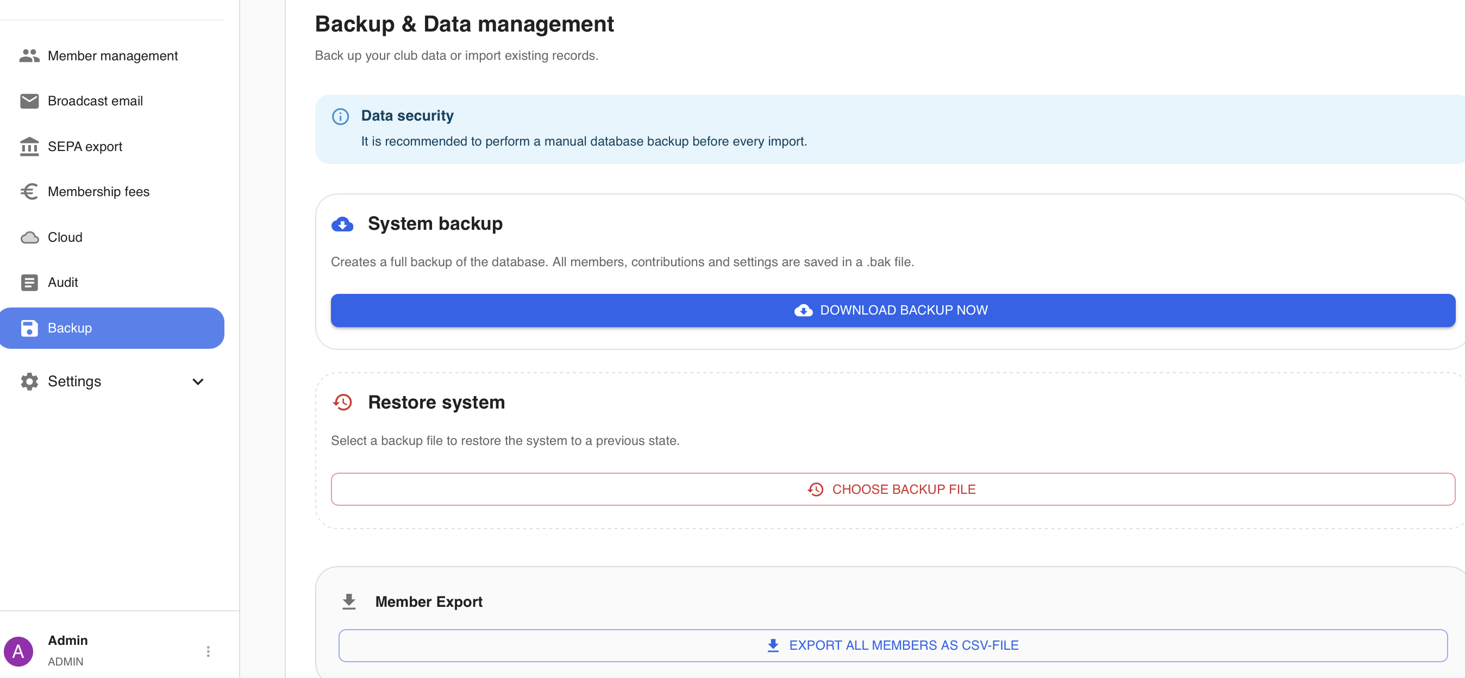Click the Admin avatar circle
Viewport: 1465px width, 678px height.
[x=18, y=651]
